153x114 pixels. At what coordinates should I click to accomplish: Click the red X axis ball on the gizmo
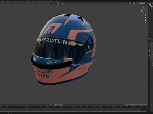click(141, 10)
